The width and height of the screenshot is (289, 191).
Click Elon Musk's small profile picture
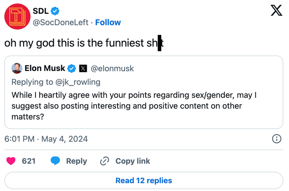pos(17,68)
